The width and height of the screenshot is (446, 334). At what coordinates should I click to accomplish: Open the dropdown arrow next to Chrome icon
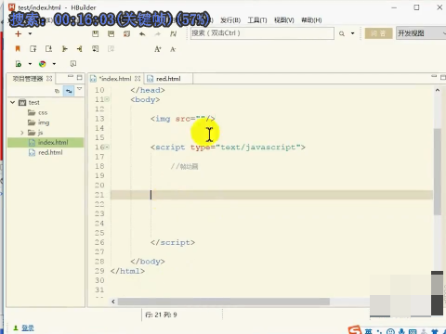[54, 64]
